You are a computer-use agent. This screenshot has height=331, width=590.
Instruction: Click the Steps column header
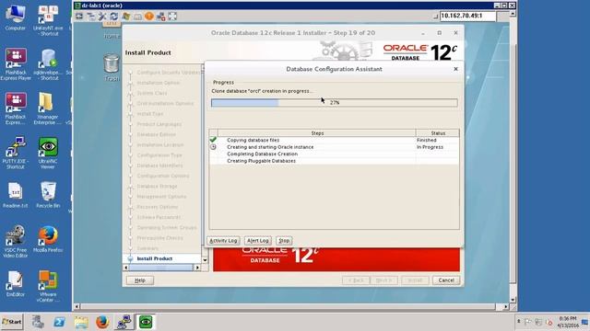[x=317, y=133]
